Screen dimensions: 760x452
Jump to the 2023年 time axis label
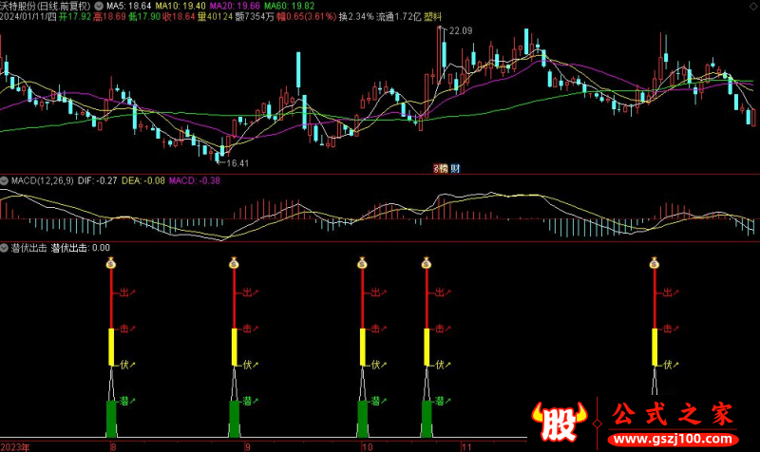15,447
